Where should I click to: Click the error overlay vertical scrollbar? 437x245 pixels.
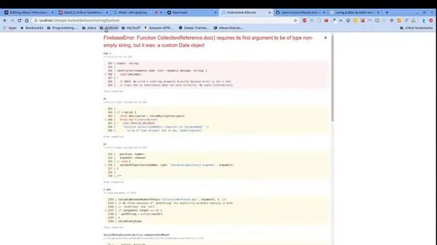(x=333, y=78)
